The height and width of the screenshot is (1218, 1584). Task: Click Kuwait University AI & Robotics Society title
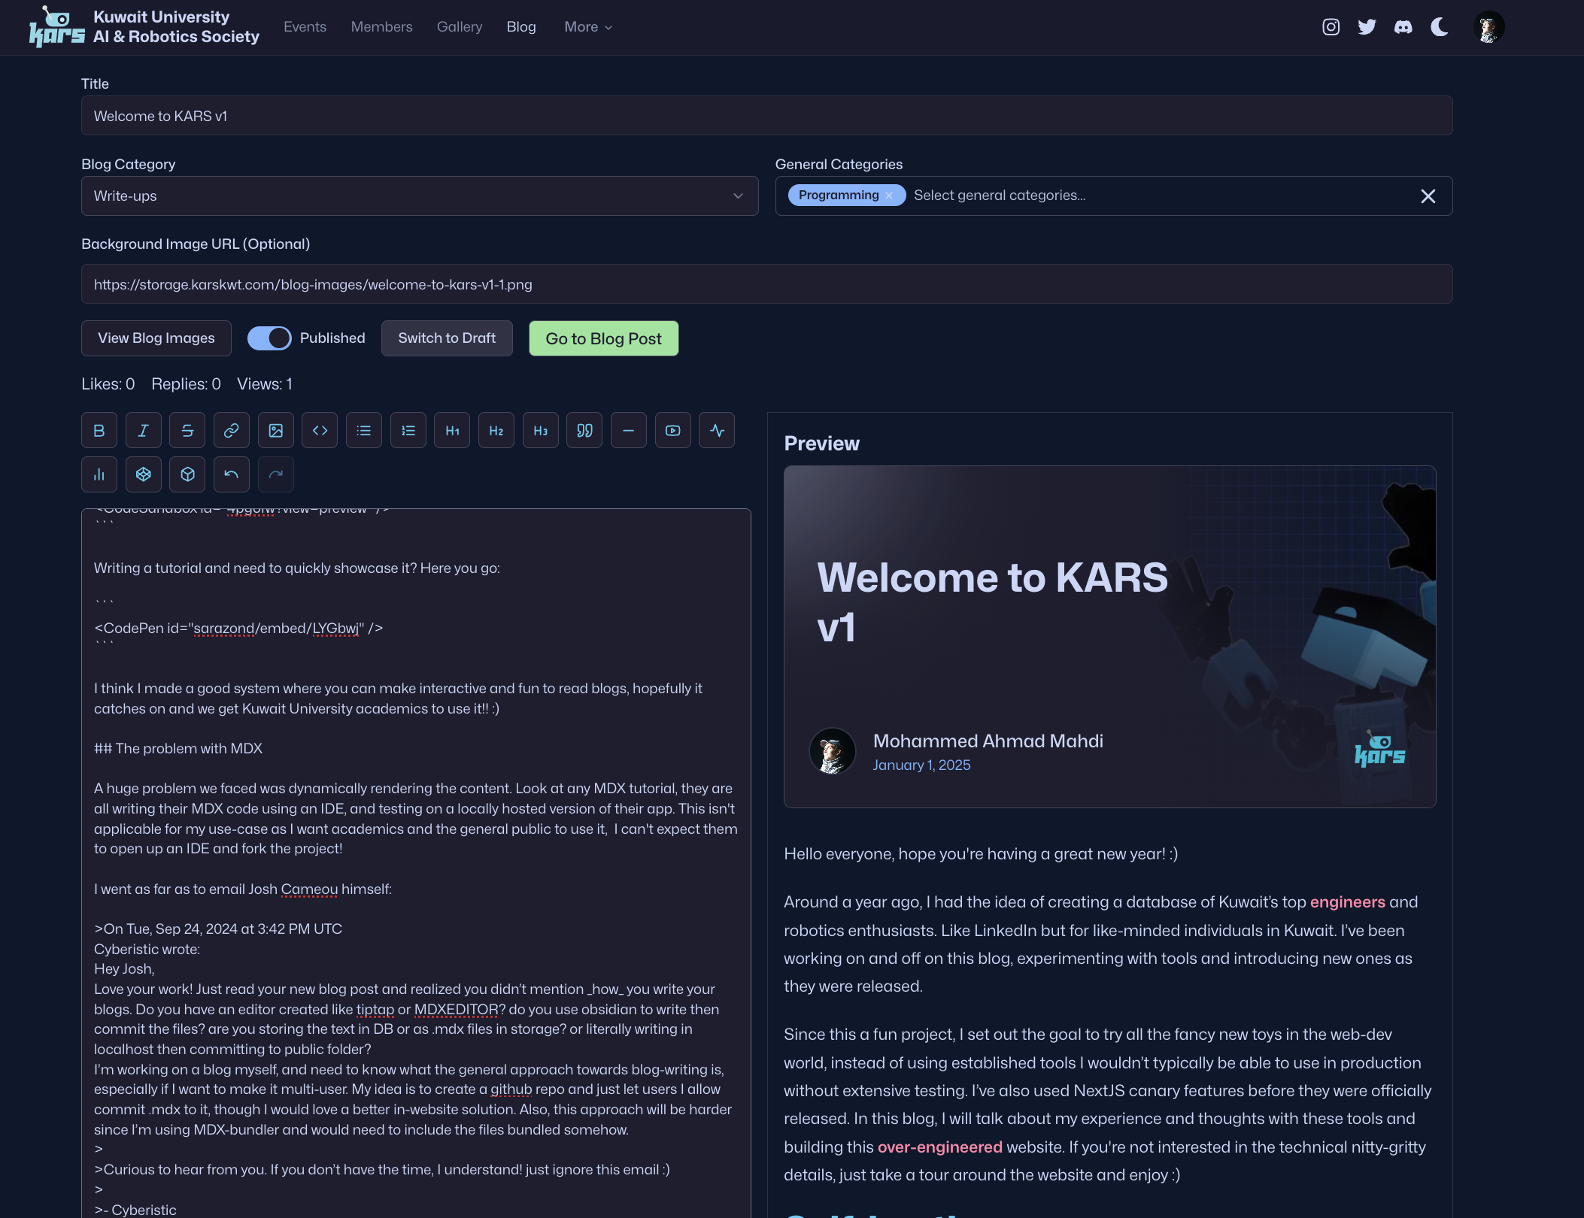pos(176,27)
